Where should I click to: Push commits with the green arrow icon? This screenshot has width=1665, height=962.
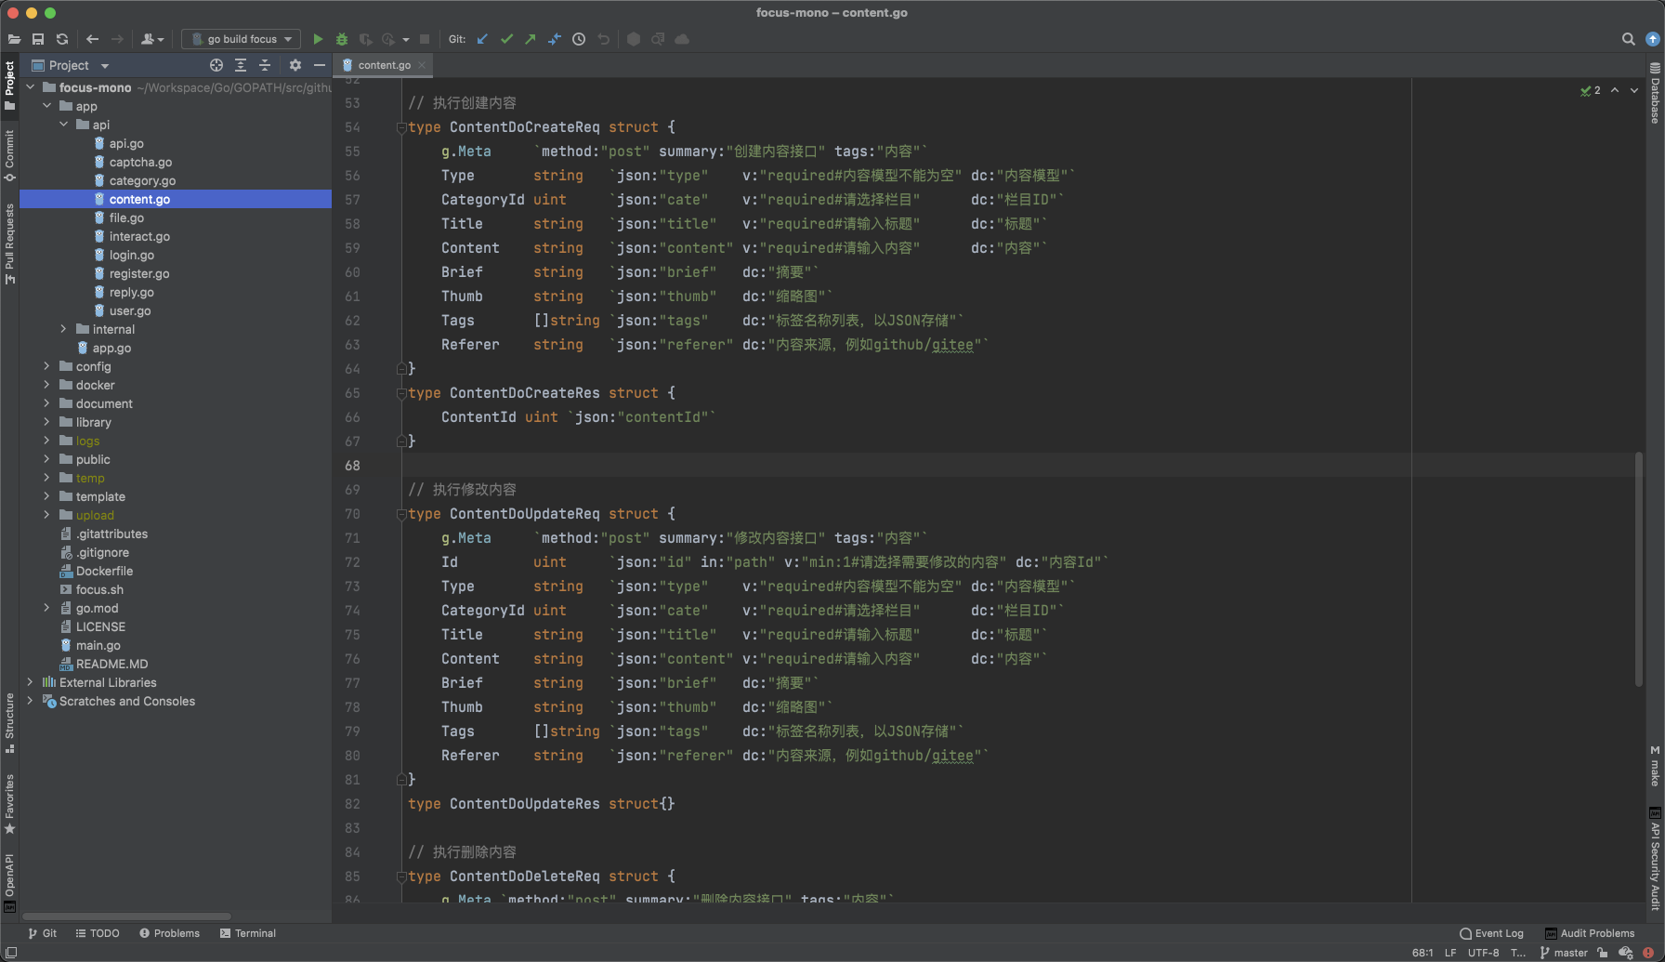pos(531,39)
